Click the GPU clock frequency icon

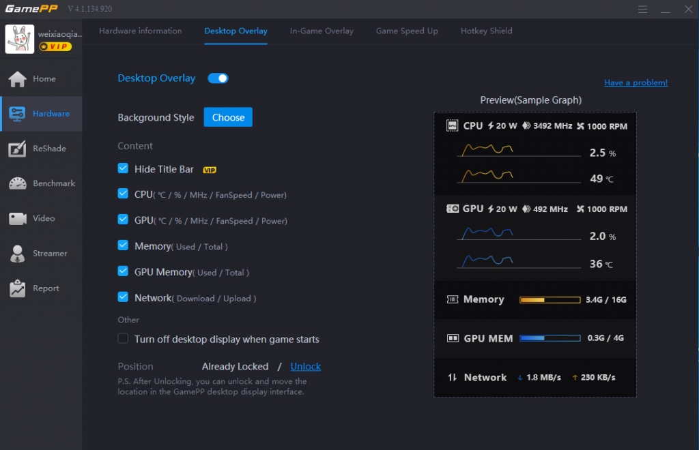[x=526, y=209]
